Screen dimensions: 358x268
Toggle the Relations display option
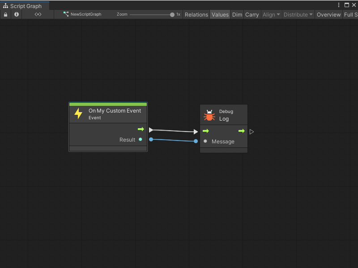coord(196,14)
